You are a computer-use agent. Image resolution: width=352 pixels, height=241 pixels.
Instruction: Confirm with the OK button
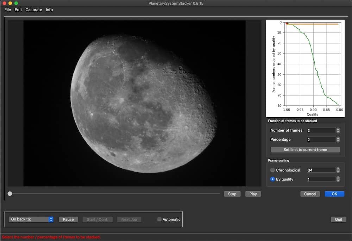[x=334, y=194]
